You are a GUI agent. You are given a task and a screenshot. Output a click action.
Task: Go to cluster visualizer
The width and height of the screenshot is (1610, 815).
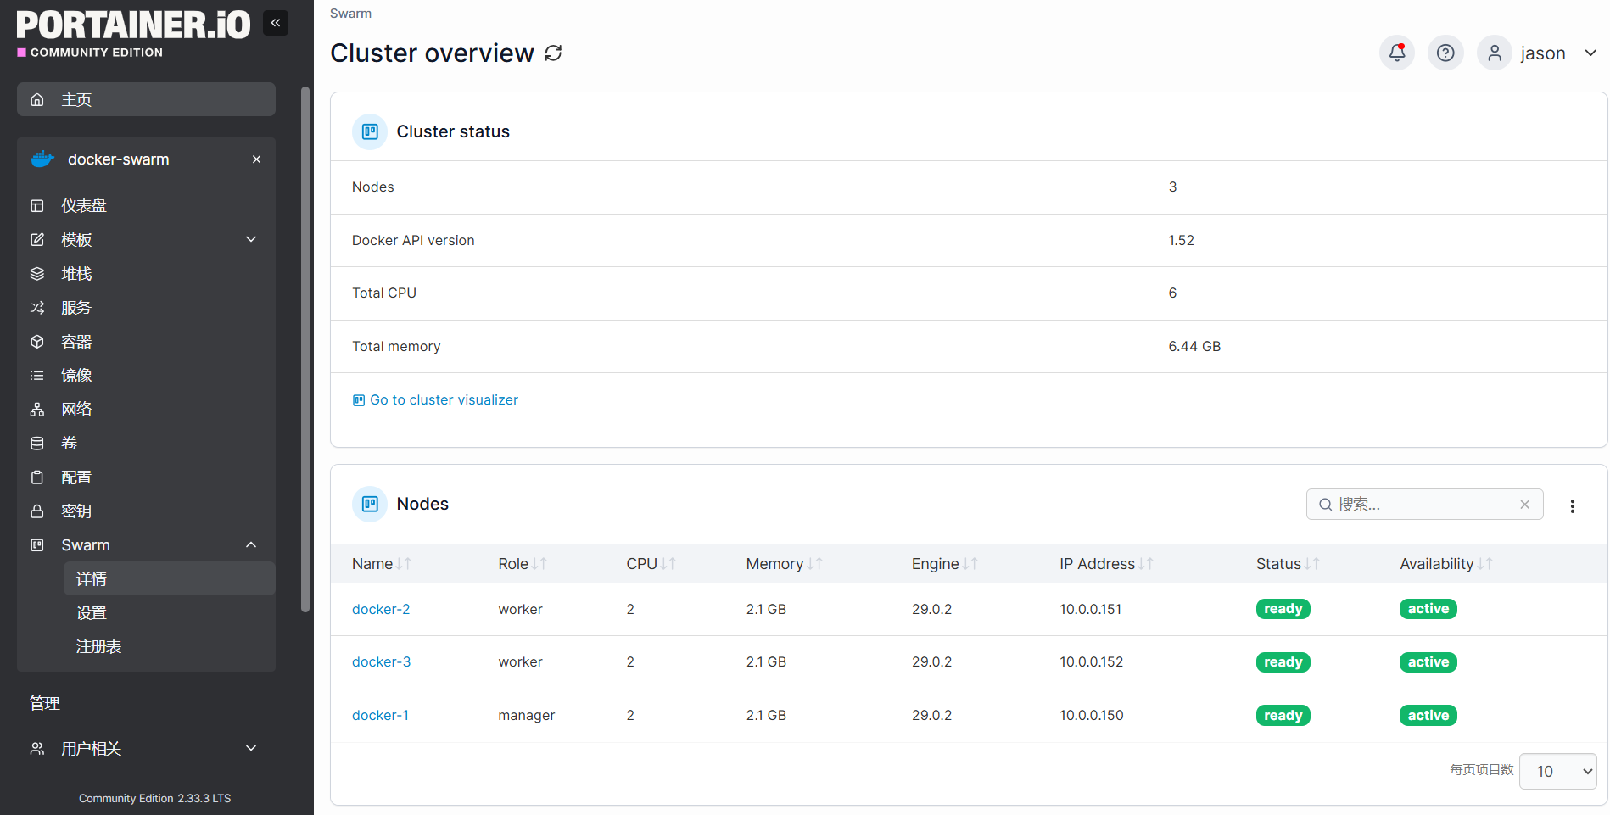[x=443, y=400]
